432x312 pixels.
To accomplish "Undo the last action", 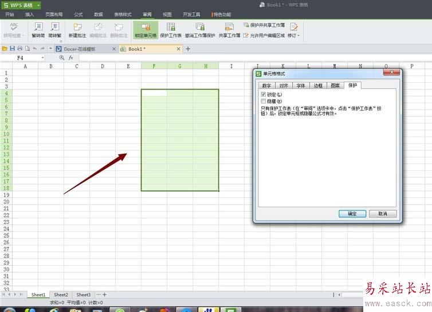I will tap(35, 49).
